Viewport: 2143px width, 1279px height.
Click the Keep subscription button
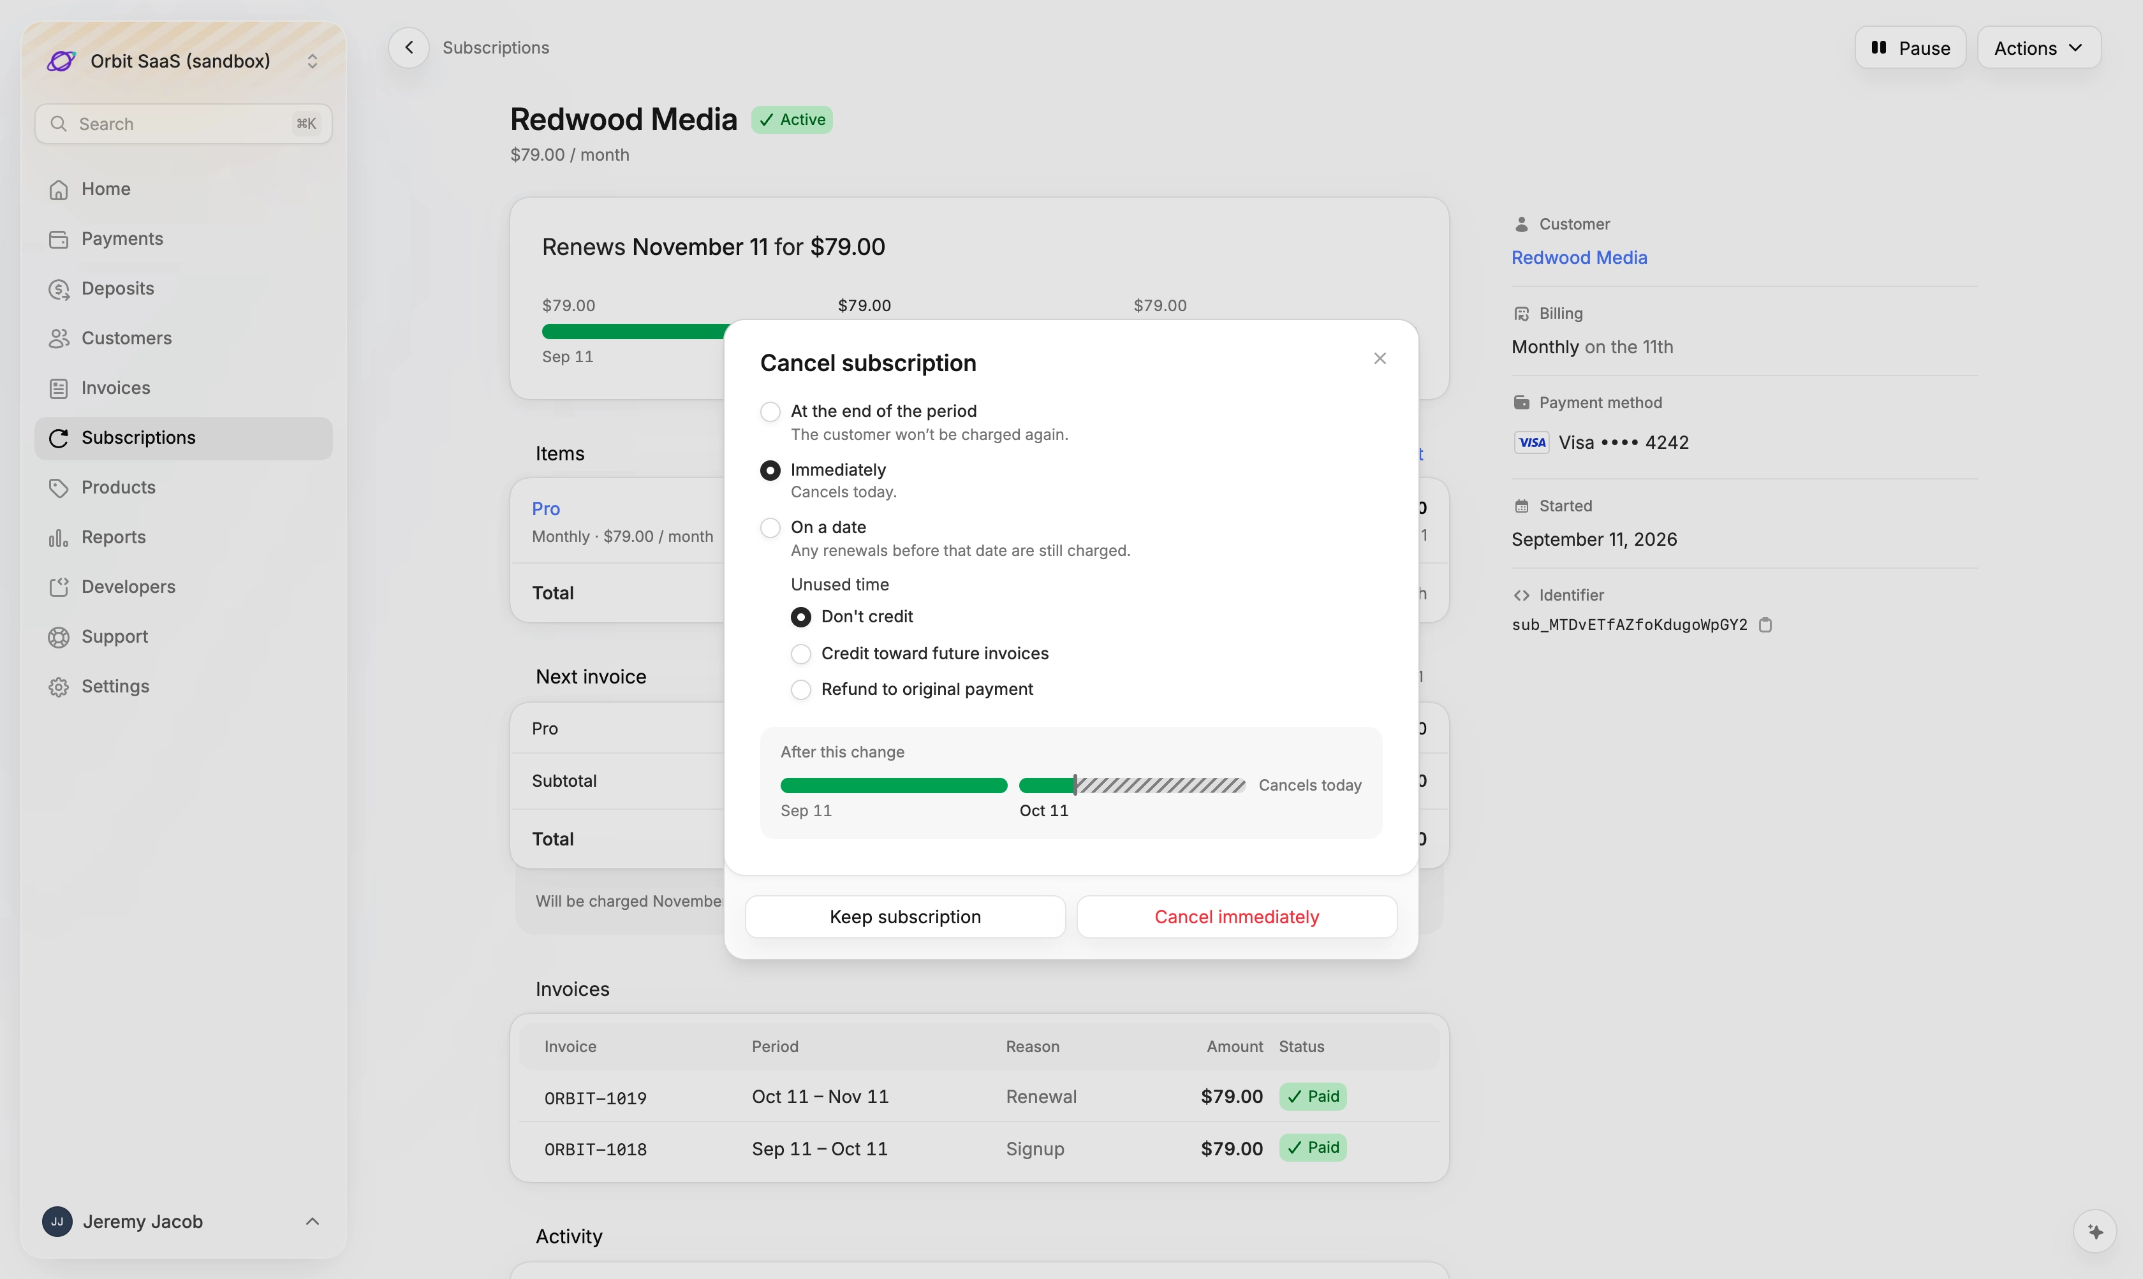point(905,917)
